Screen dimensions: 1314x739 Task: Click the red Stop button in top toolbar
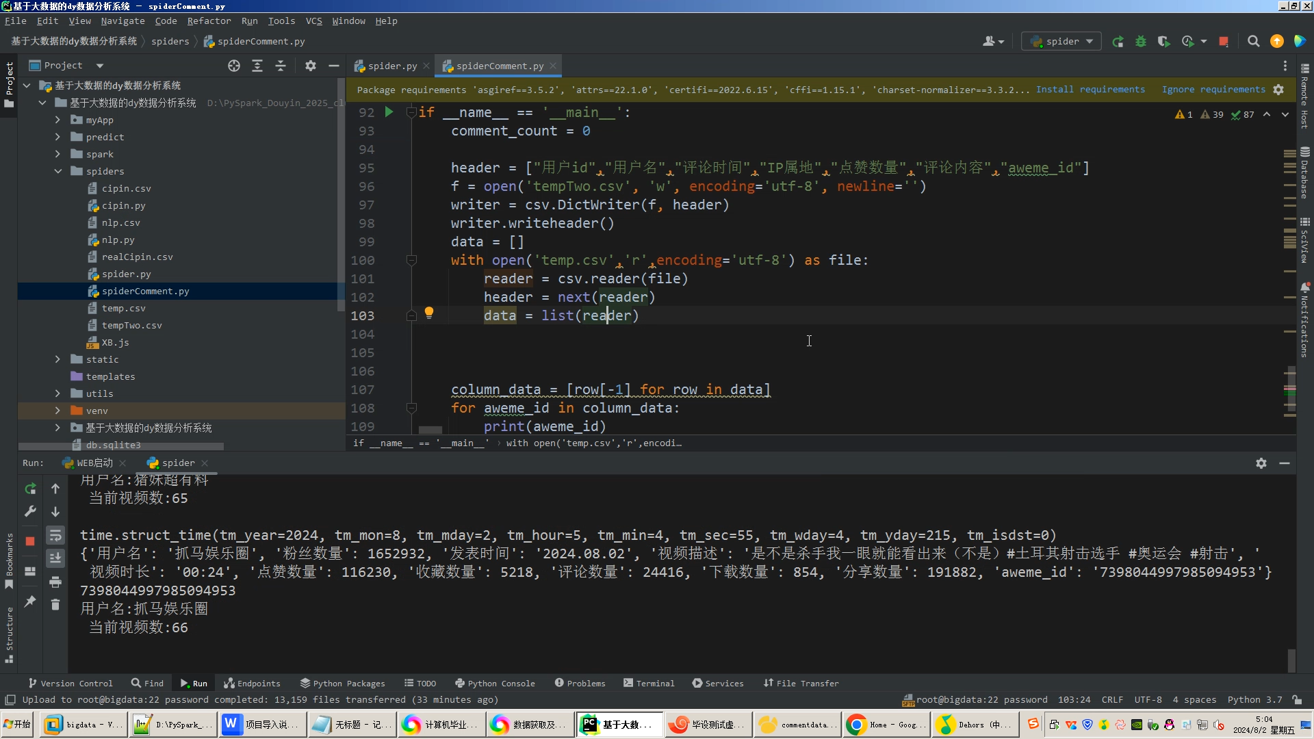(1223, 42)
